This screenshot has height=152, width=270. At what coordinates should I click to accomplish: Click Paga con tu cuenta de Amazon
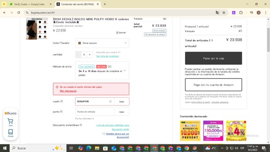coord(213,85)
